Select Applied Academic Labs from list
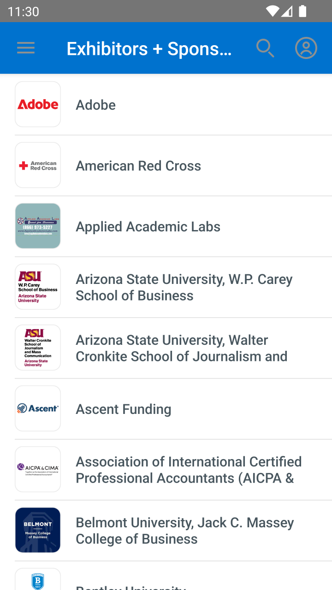 tap(148, 227)
